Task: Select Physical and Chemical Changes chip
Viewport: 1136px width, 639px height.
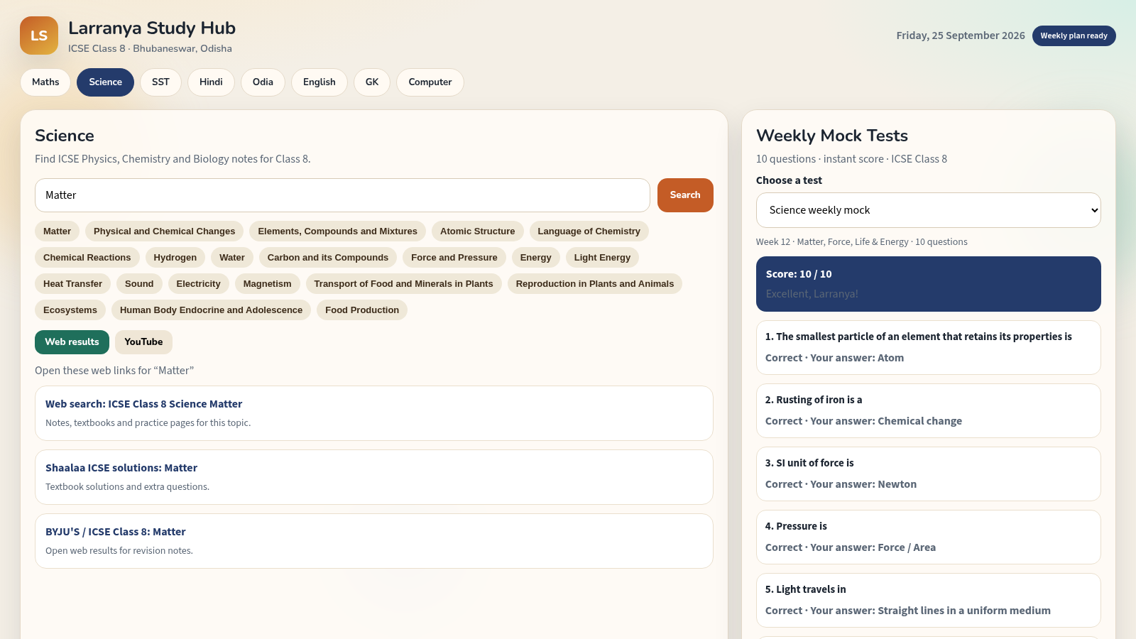Action: tap(164, 231)
